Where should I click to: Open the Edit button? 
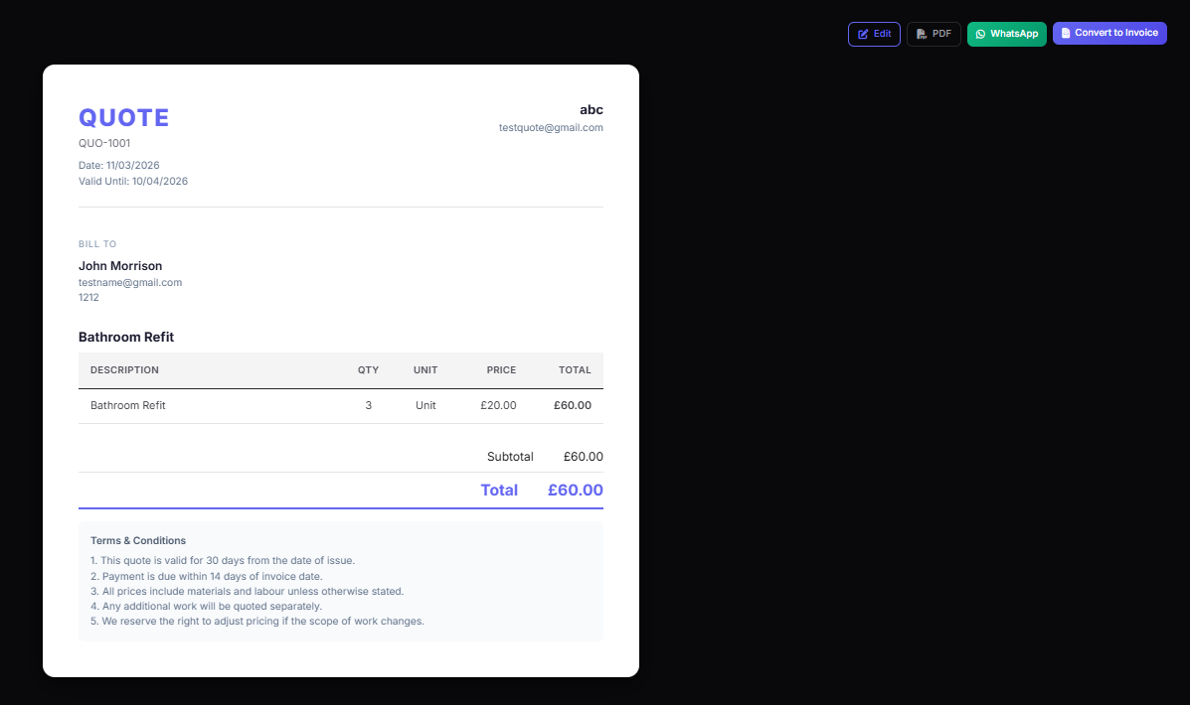tap(874, 33)
